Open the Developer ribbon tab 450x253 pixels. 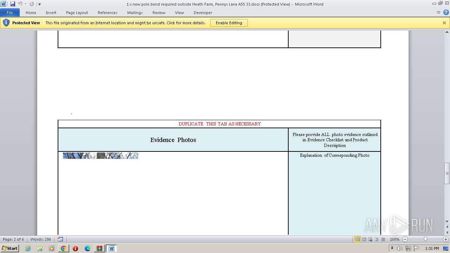click(203, 13)
